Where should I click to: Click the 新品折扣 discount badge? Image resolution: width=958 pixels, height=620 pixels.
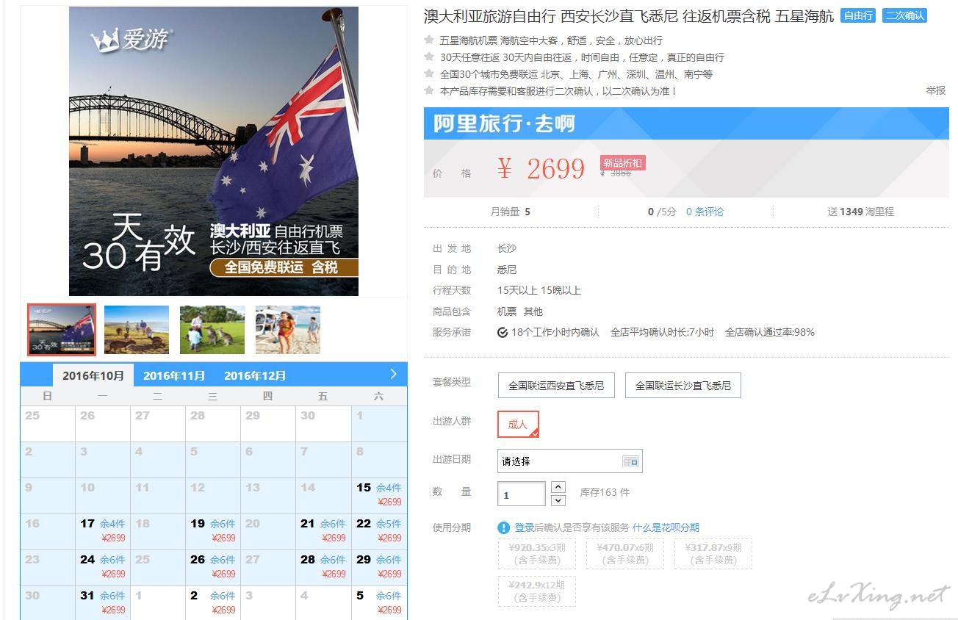[622, 163]
